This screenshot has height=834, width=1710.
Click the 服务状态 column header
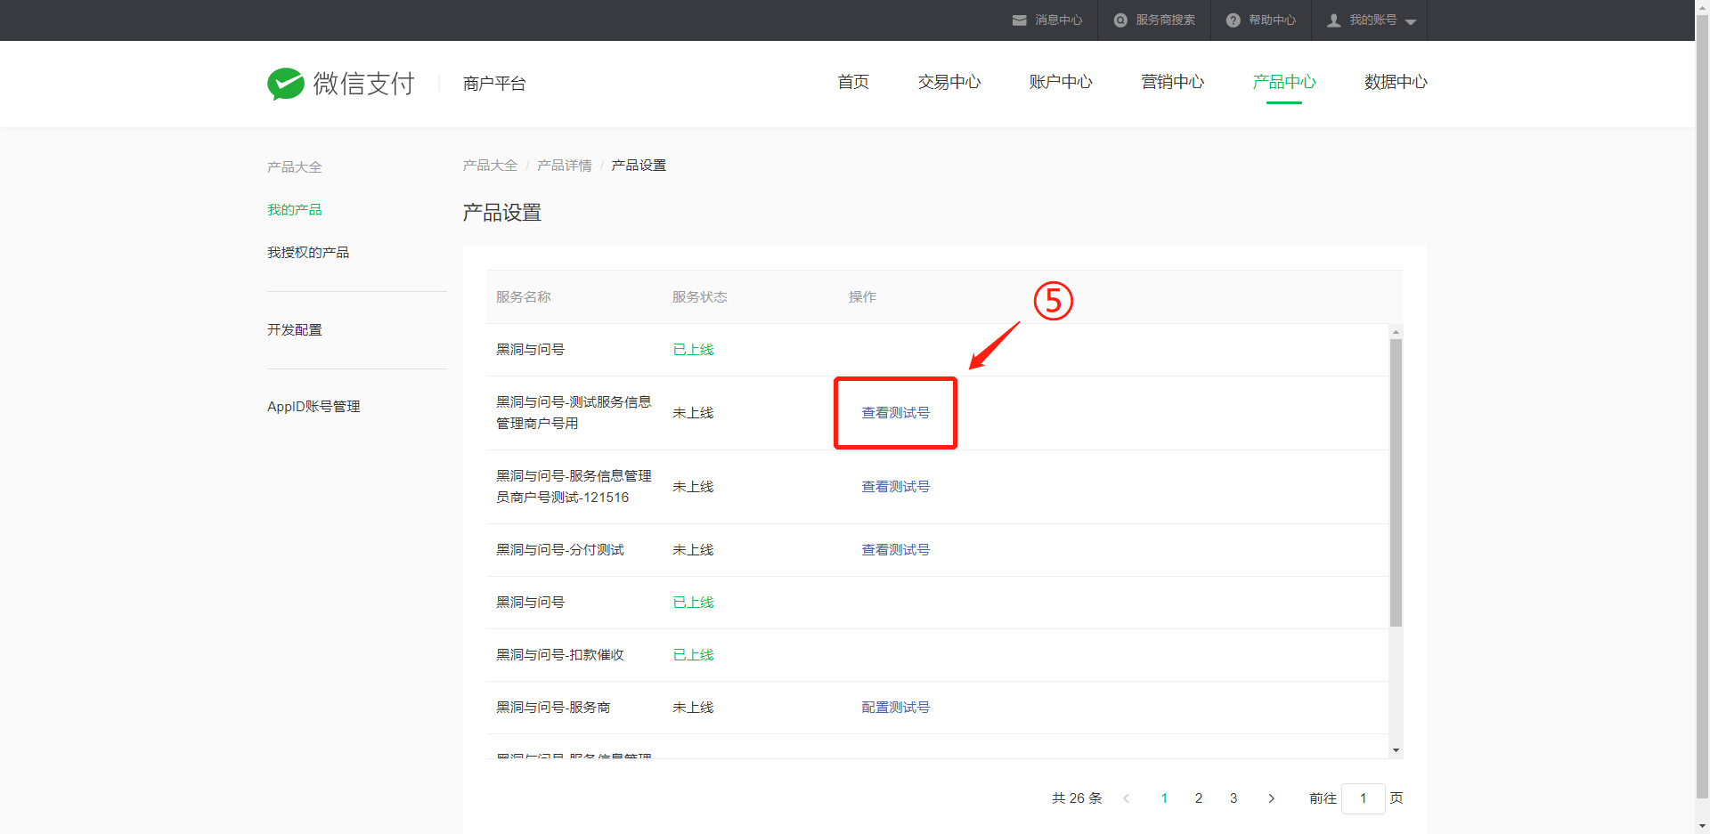700,297
